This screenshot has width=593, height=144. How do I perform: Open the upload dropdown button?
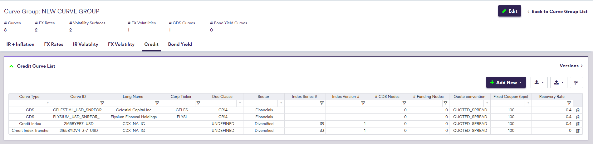(558, 83)
